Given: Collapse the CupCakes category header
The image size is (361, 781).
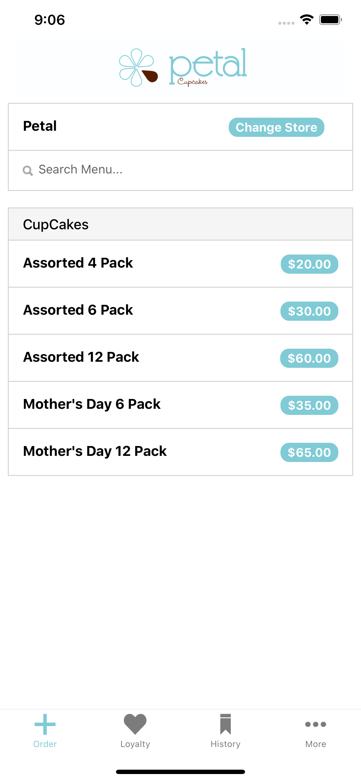Looking at the screenshot, I should click(180, 224).
